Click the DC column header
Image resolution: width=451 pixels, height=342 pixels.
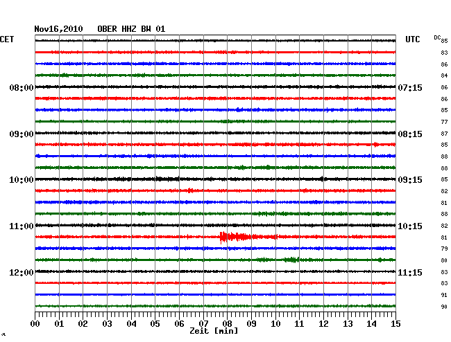(x=437, y=37)
